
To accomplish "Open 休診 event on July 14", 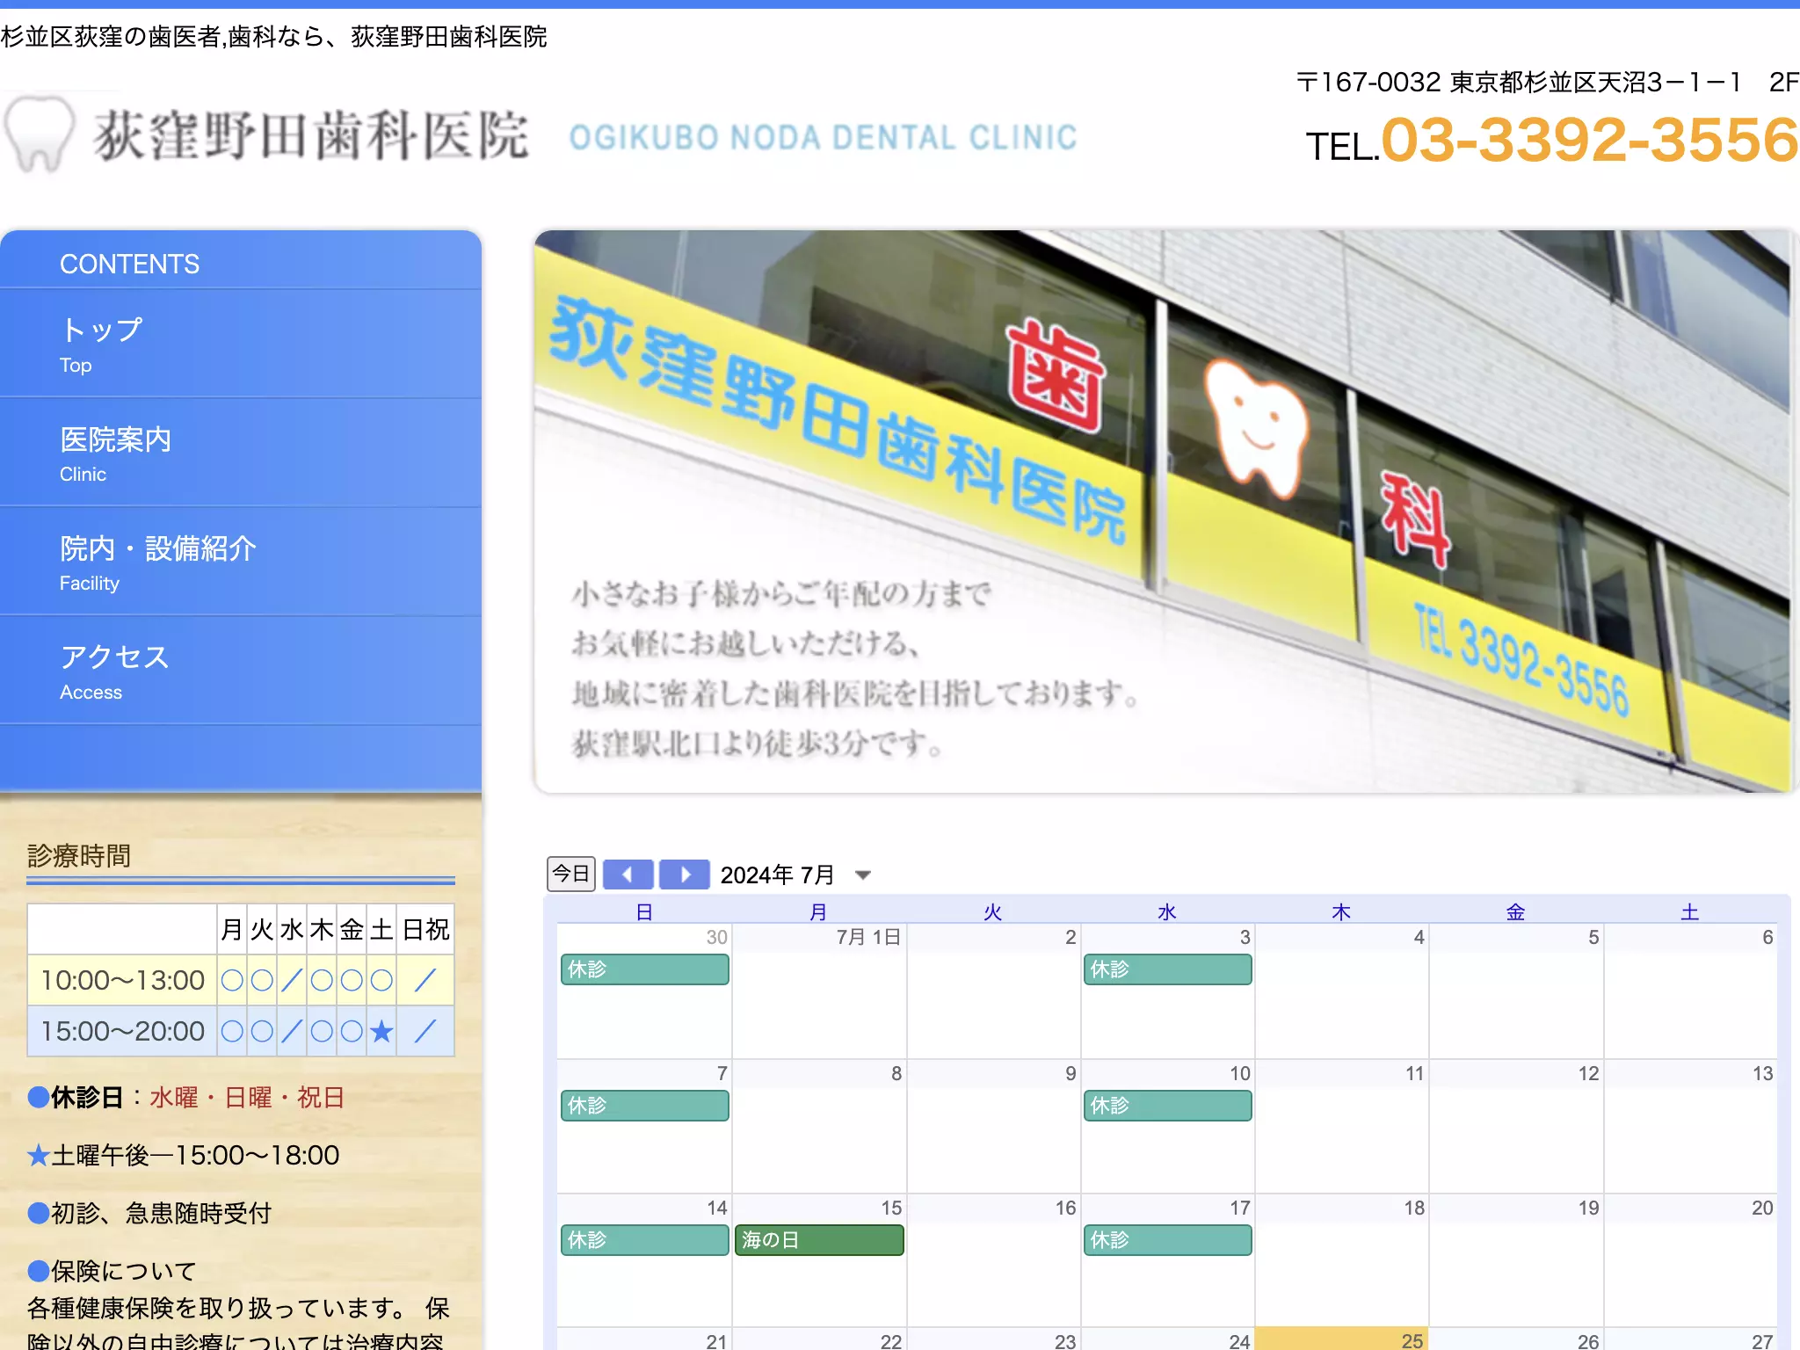I will 644,1240.
